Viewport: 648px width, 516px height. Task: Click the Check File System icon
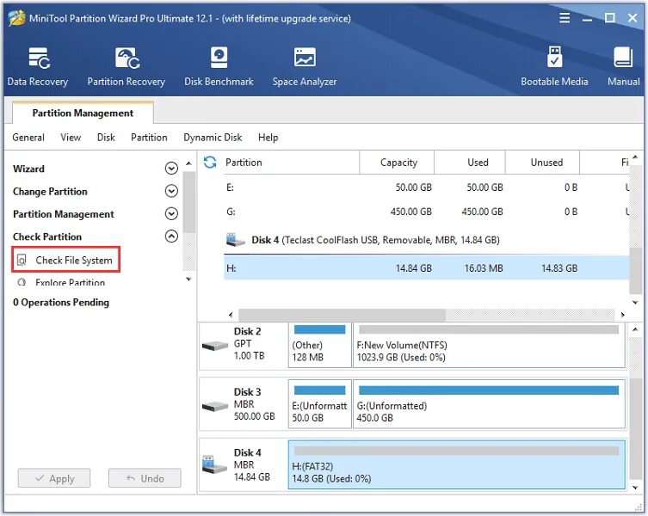[x=22, y=260]
